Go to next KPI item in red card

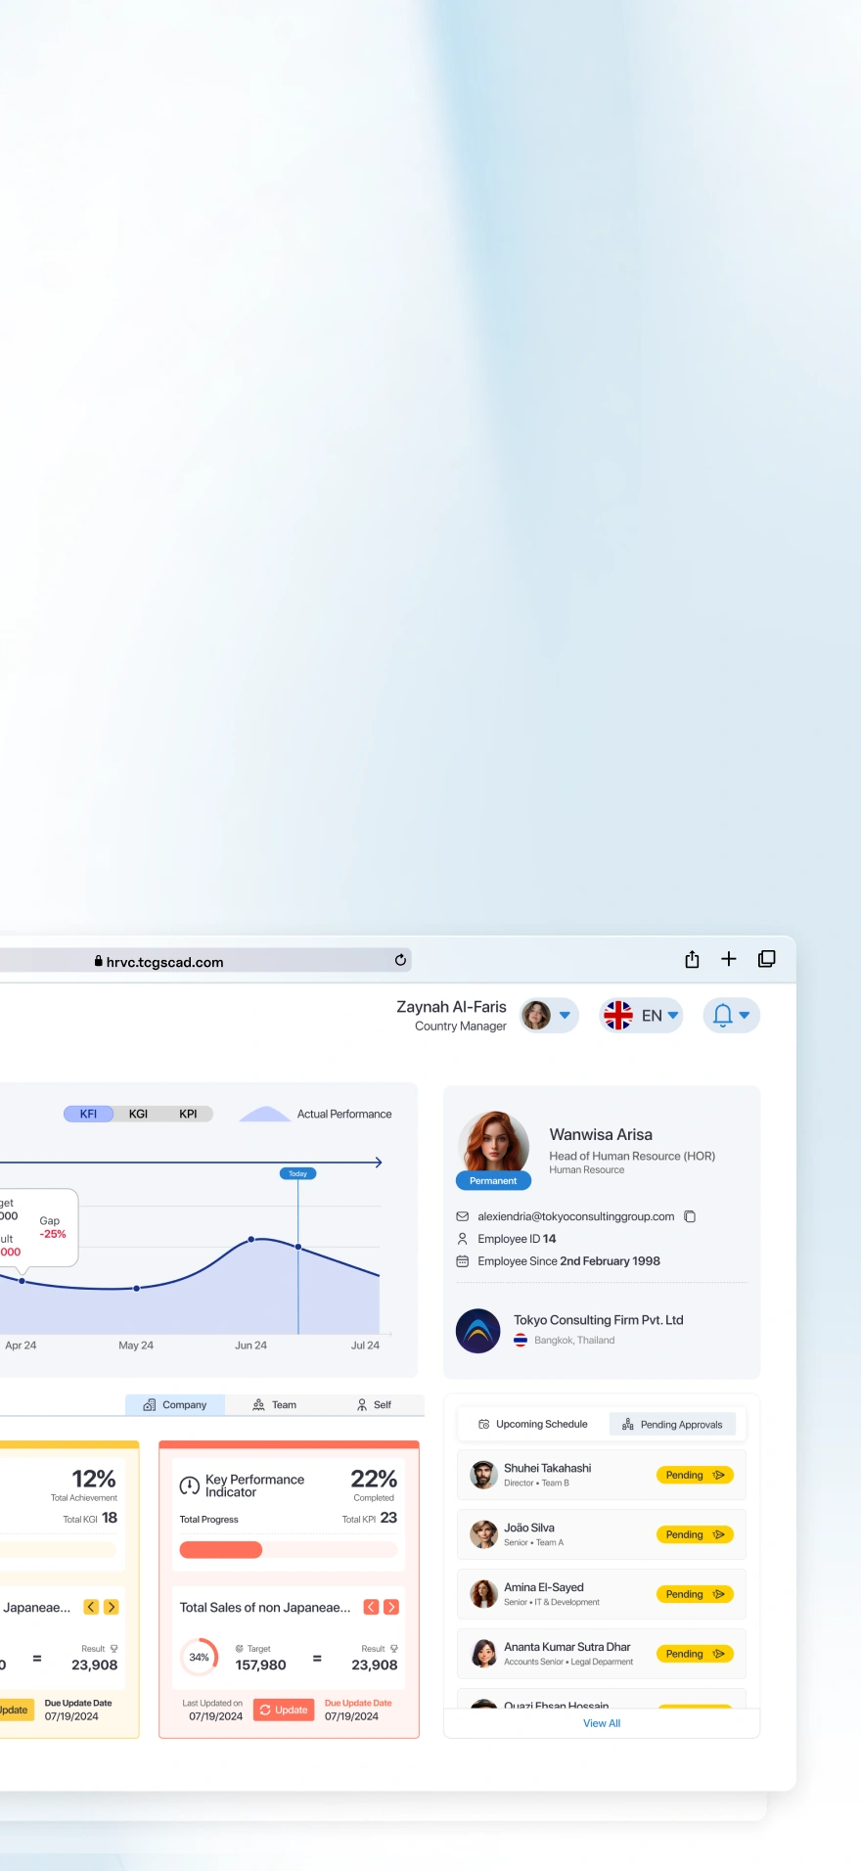(391, 1607)
